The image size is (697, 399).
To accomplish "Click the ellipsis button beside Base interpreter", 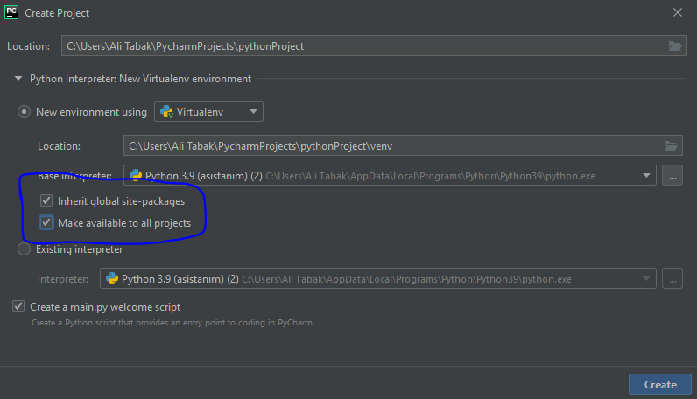I will [672, 176].
